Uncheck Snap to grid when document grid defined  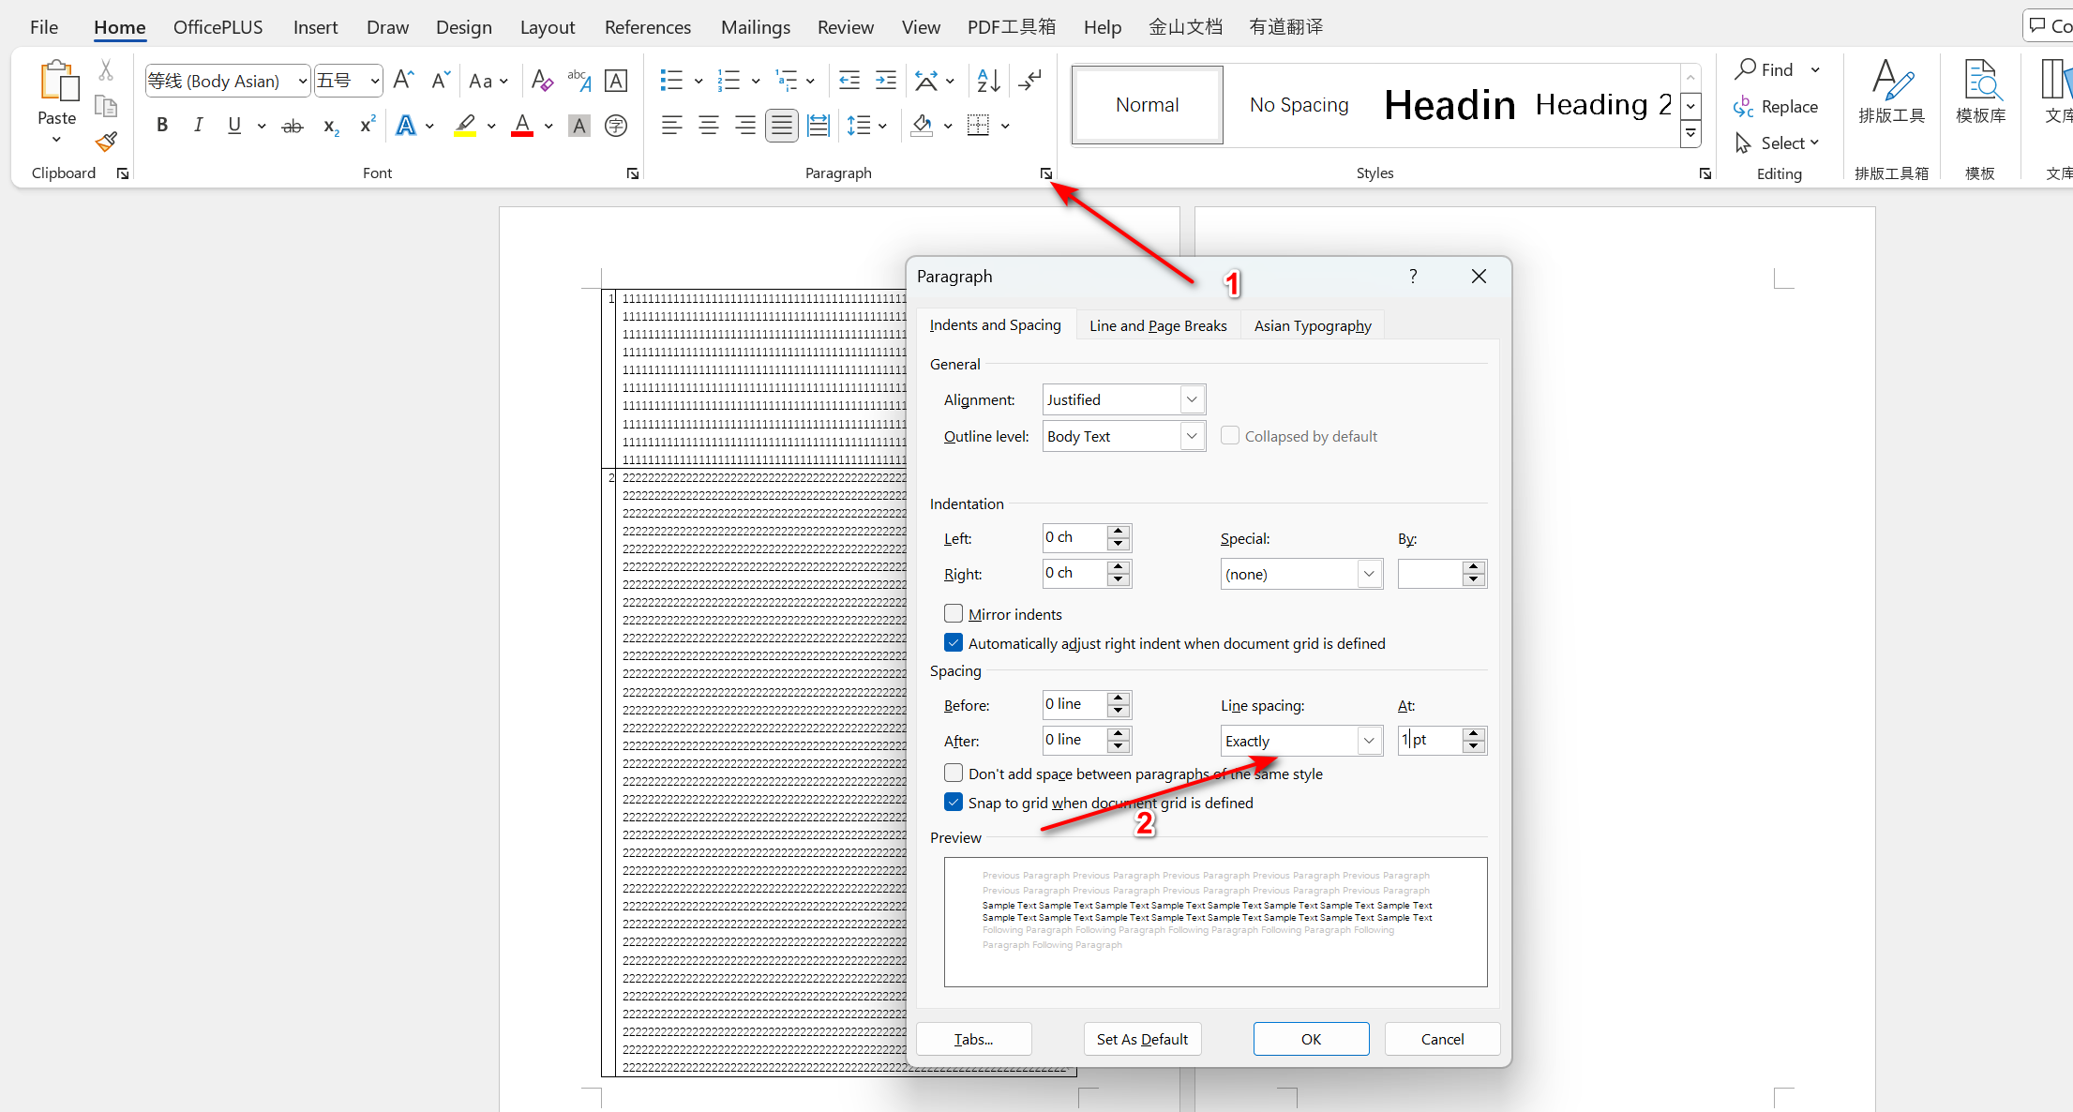[x=954, y=803]
